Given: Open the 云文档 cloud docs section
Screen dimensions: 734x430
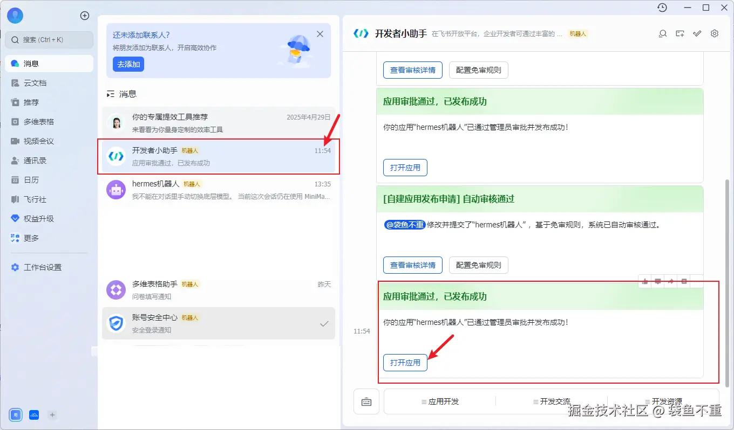Looking at the screenshot, I should point(49,83).
